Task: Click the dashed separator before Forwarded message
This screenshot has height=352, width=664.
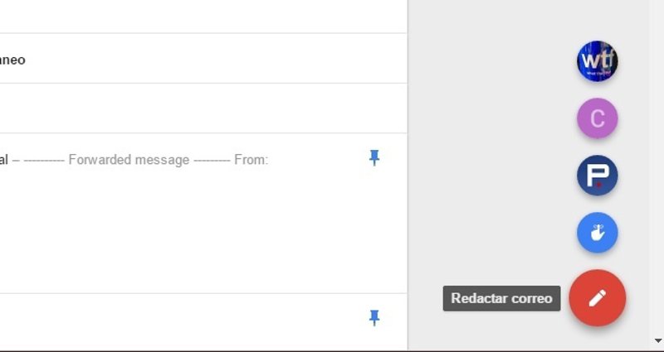Action: (43, 160)
